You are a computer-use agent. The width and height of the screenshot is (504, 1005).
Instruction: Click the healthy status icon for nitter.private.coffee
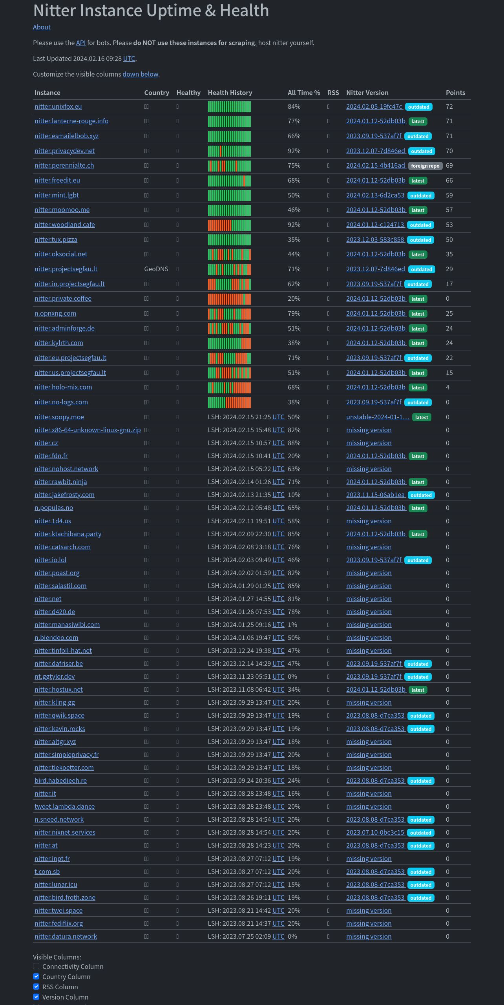177,299
